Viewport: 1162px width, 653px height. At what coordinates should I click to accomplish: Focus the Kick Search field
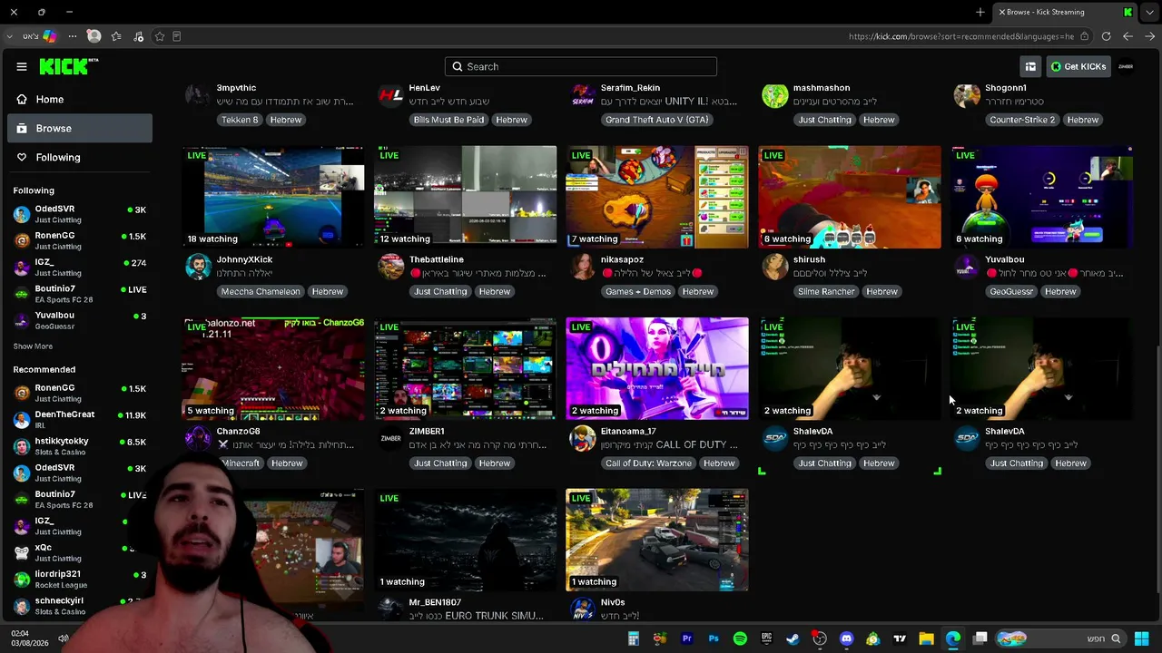click(x=581, y=66)
